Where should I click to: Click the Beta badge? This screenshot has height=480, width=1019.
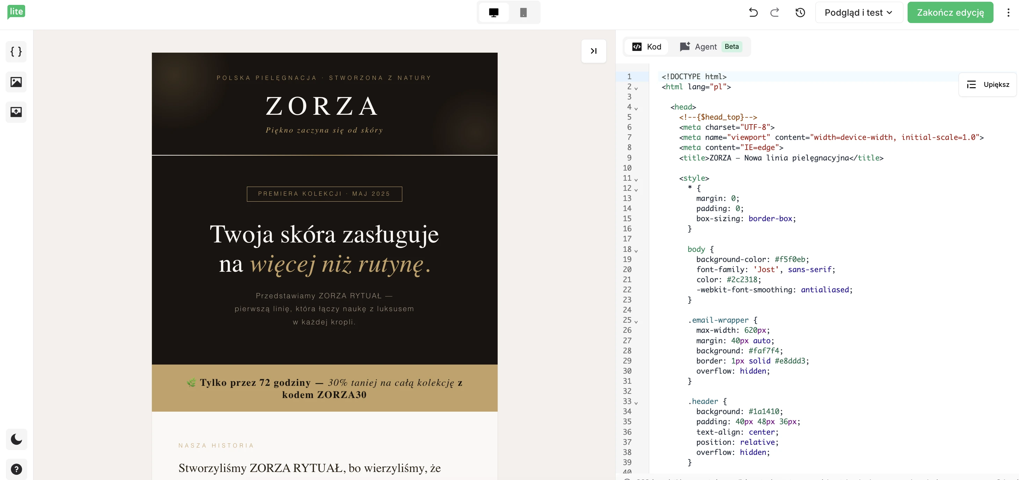tap(731, 46)
